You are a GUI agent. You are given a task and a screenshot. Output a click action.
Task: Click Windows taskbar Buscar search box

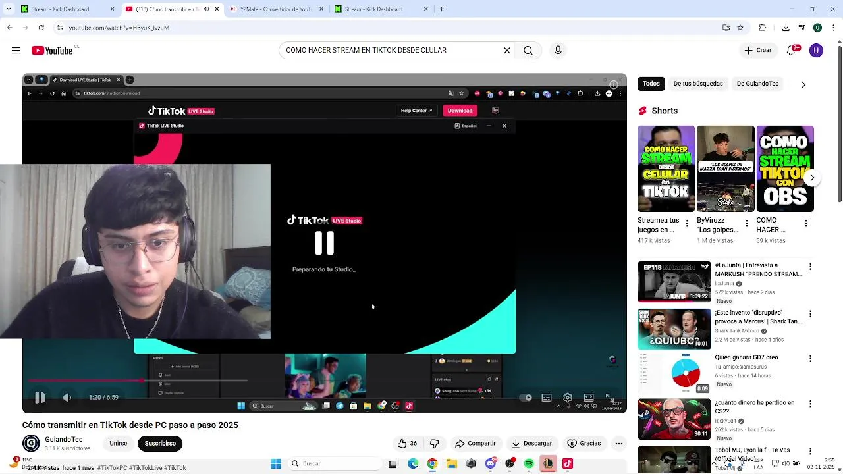[334, 463]
